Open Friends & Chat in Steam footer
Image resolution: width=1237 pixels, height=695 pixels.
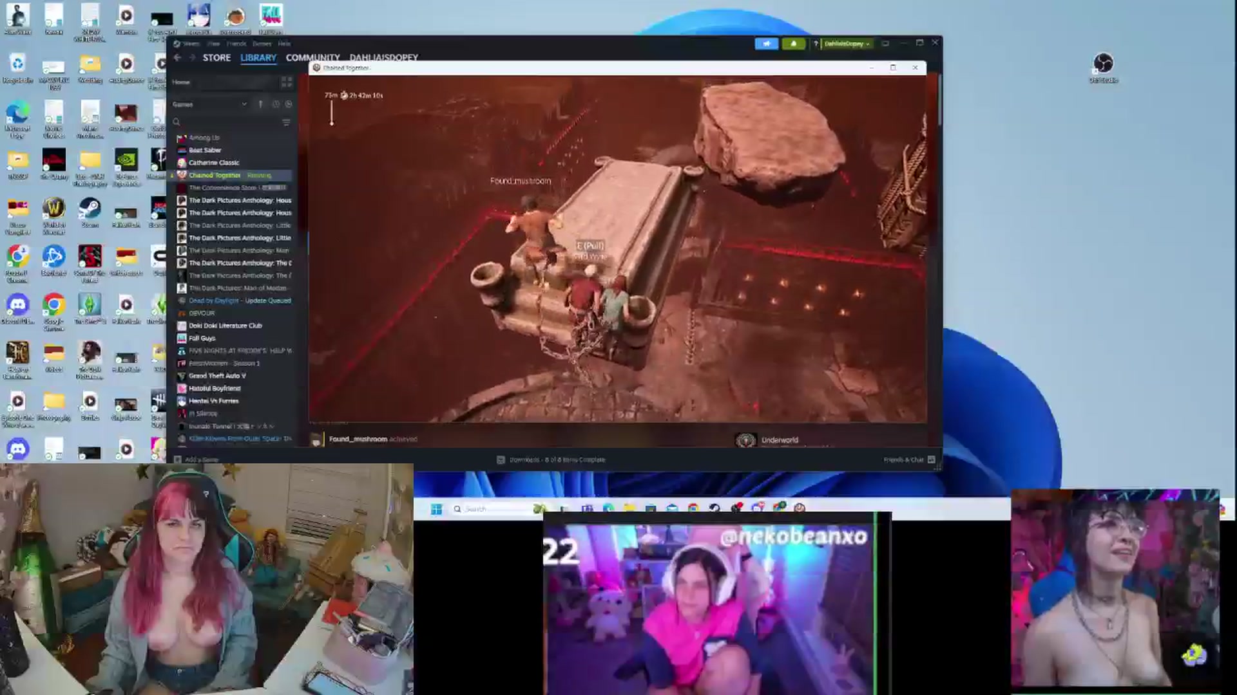coord(909,459)
